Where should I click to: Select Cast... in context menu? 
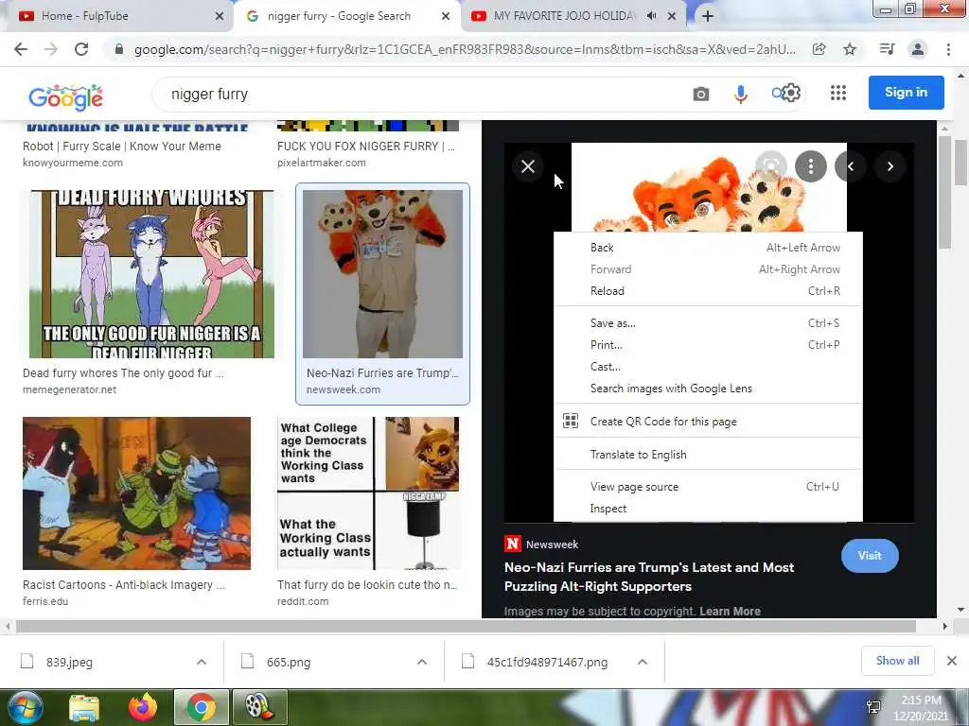(x=708, y=367)
